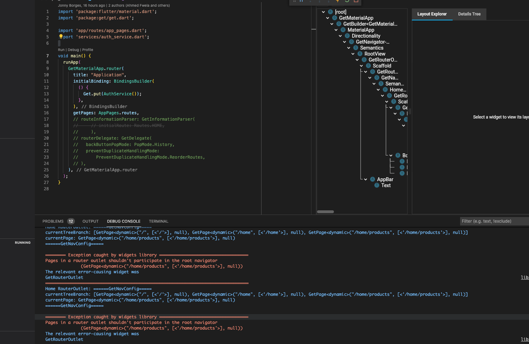Step out of the current function
This screenshot has height=344, width=529.
point(328,2)
